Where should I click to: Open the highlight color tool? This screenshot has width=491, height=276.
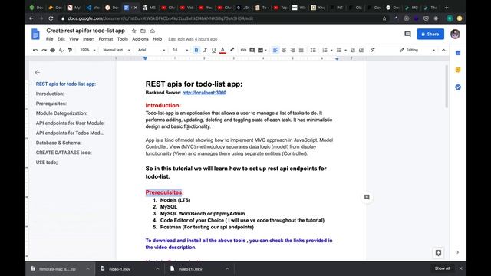[232, 50]
